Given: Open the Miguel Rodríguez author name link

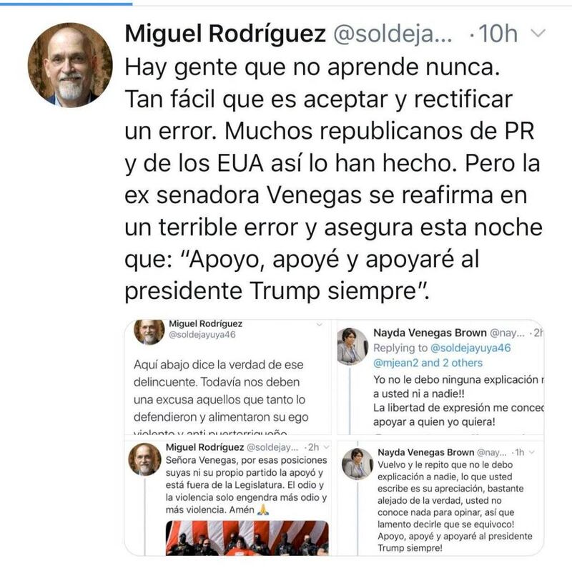Looking at the screenshot, I should (225, 34).
